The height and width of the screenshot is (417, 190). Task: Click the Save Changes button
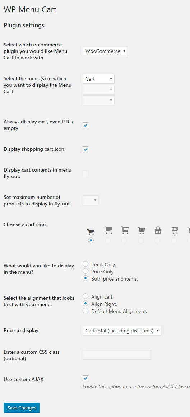coord(22,408)
